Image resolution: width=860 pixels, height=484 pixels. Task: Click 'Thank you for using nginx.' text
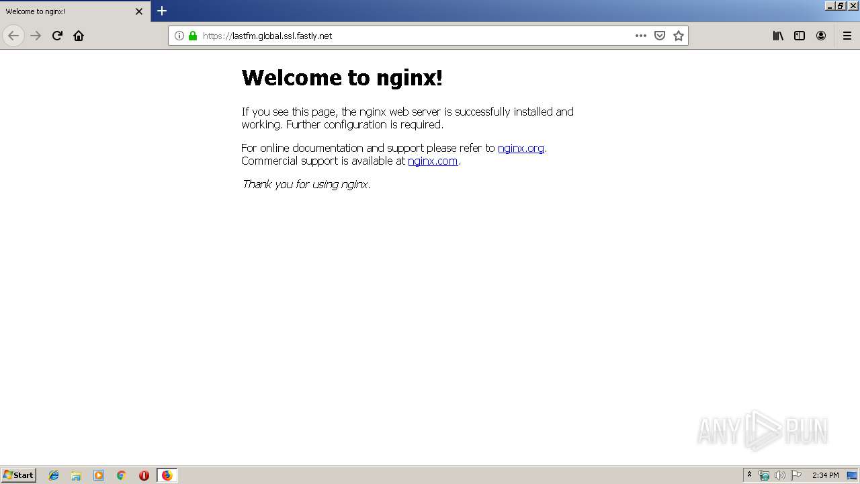point(306,184)
